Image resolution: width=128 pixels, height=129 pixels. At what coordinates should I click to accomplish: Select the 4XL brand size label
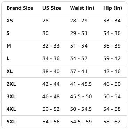point(11,109)
